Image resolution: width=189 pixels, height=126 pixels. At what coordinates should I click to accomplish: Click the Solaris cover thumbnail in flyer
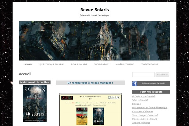click(98, 116)
